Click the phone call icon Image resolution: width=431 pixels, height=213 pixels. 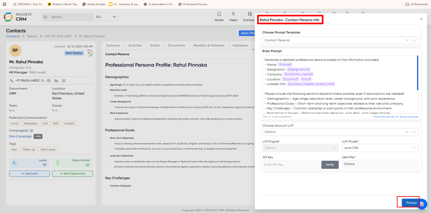(x=11, y=80)
